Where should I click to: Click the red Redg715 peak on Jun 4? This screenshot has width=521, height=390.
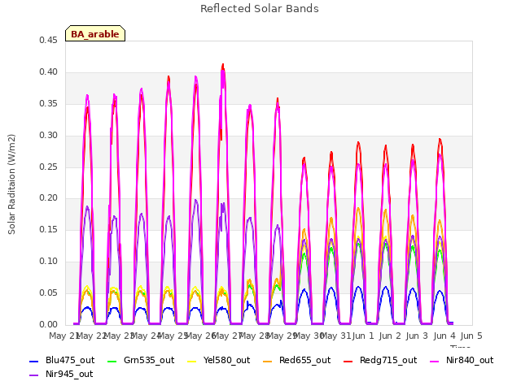coord(440,139)
